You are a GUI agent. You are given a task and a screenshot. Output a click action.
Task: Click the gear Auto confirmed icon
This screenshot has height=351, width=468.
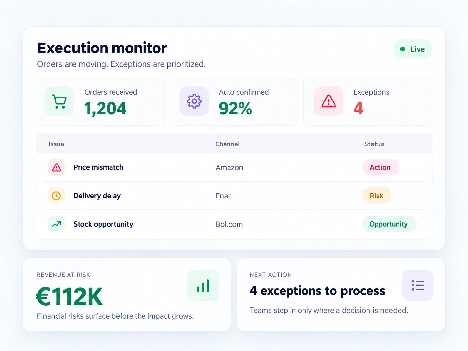pos(194,101)
